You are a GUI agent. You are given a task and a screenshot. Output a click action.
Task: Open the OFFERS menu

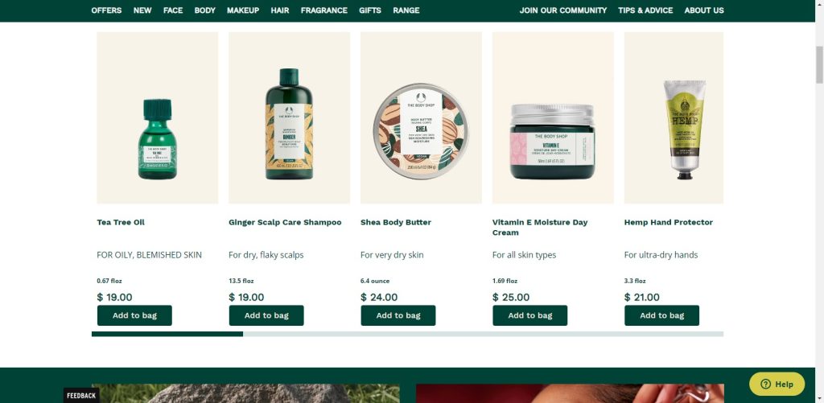[106, 10]
